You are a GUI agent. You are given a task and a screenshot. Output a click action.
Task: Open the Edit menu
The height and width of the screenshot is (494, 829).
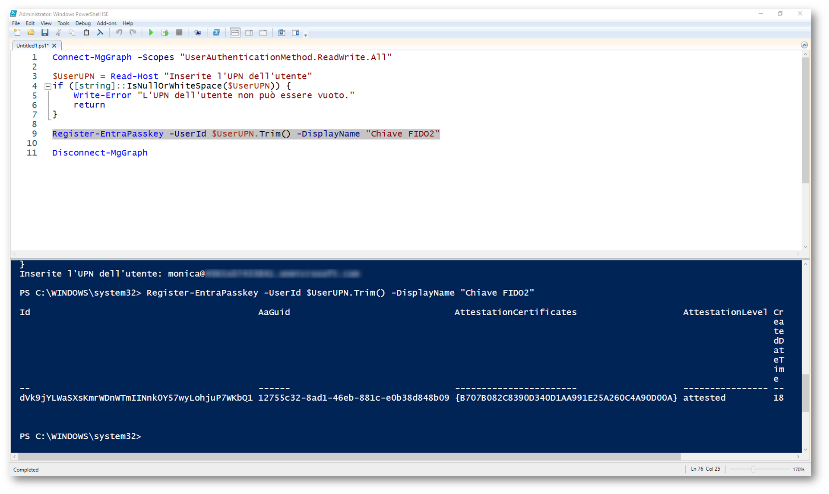[x=30, y=23]
